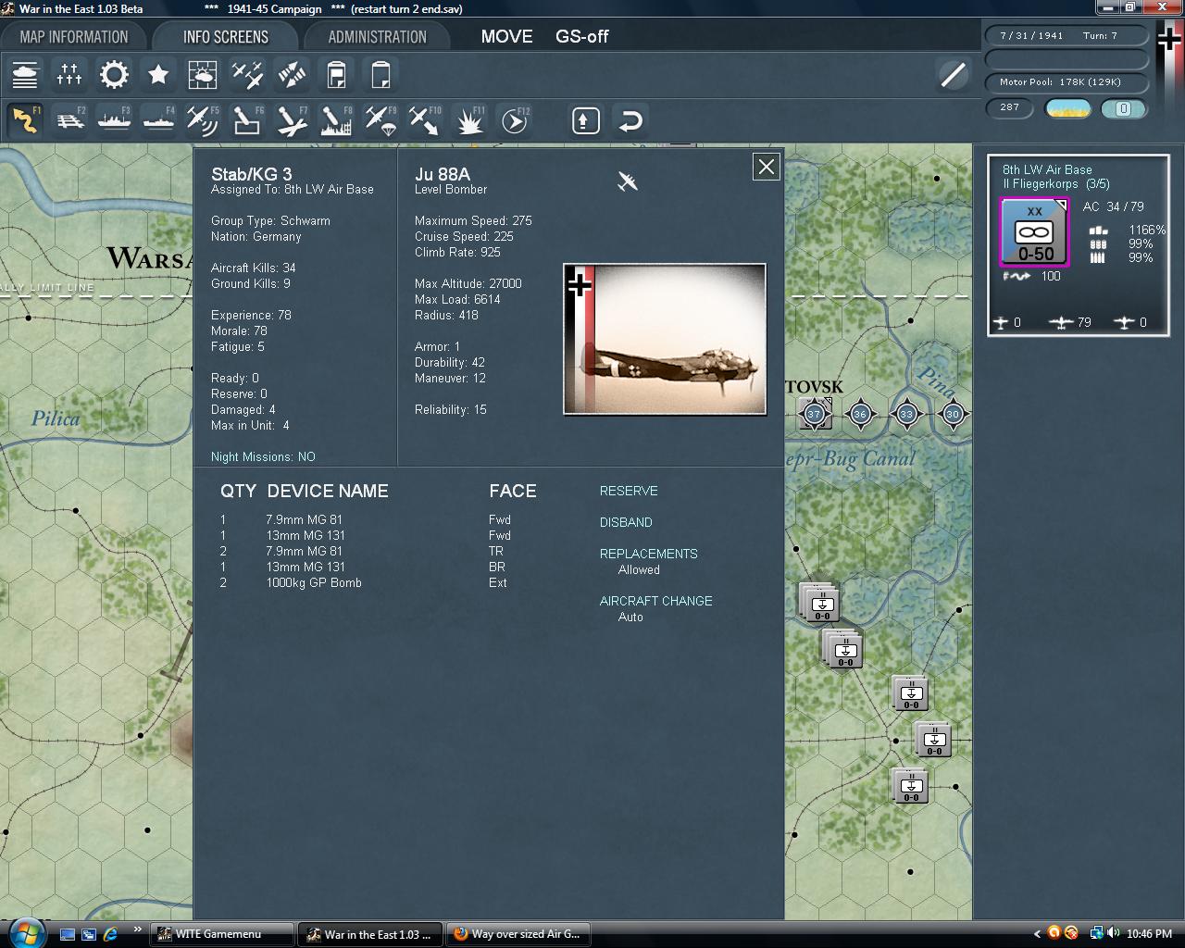
Task: Select F11 explosion attack mode
Action: click(469, 120)
